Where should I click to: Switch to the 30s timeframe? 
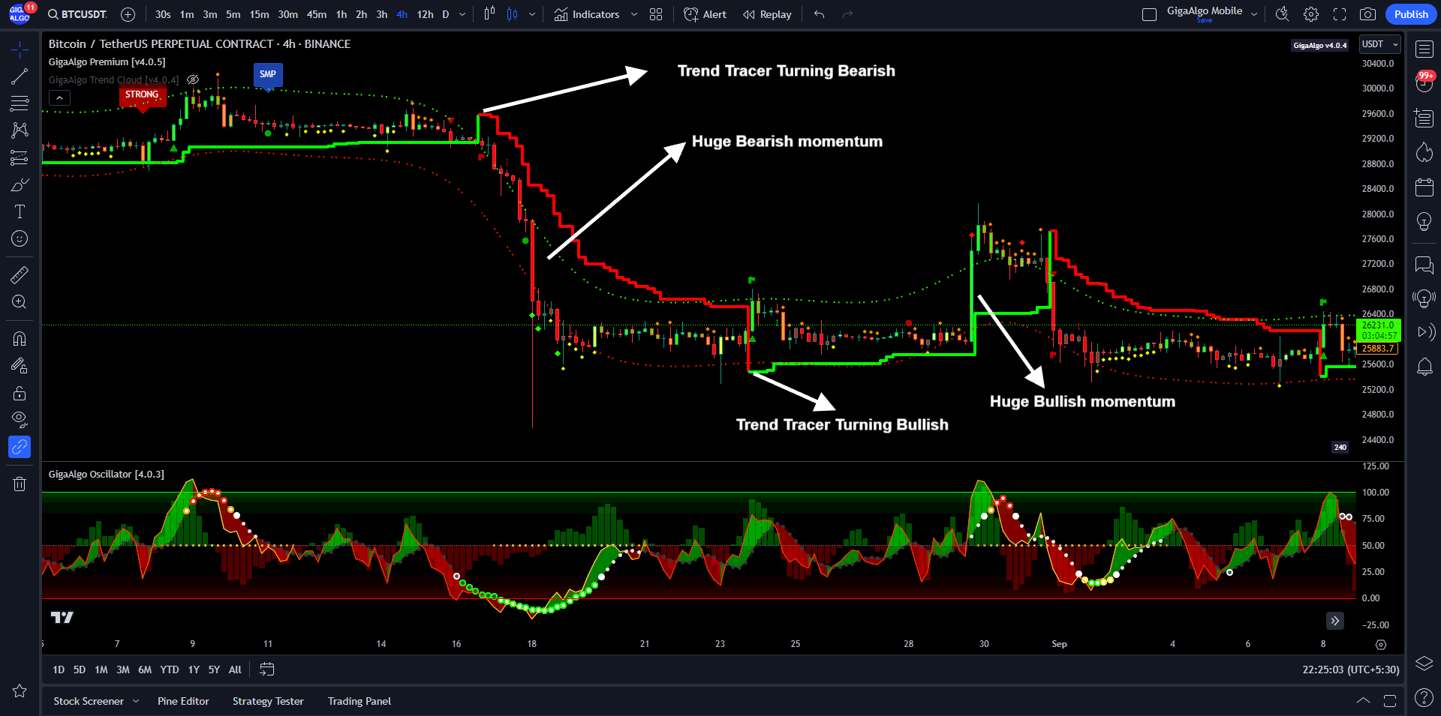pyautogui.click(x=163, y=14)
